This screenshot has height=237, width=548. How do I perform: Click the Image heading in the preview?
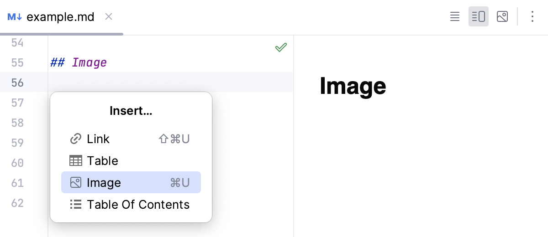click(x=353, y=86)
